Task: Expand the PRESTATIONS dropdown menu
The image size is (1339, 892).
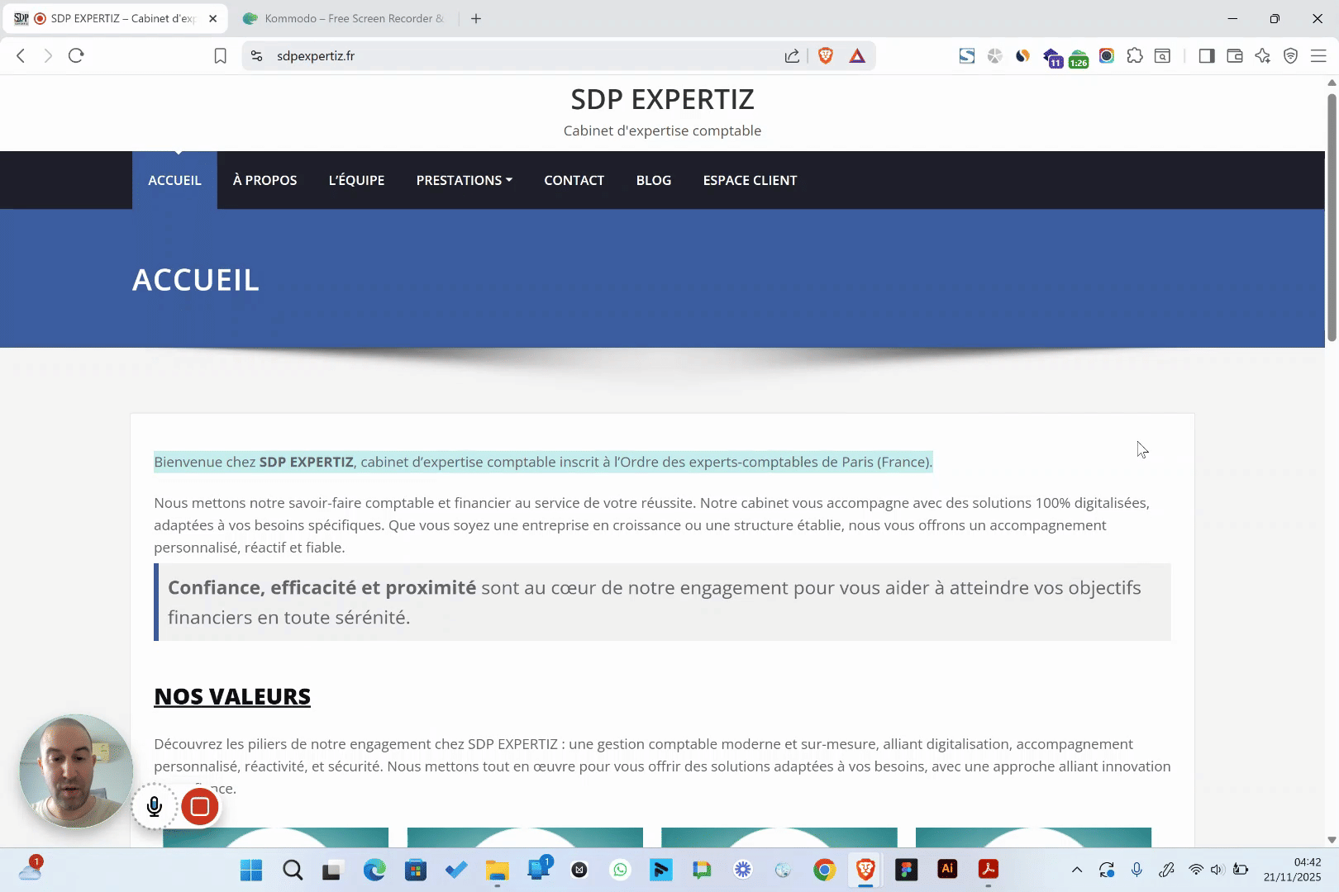Action: point(464,180)
